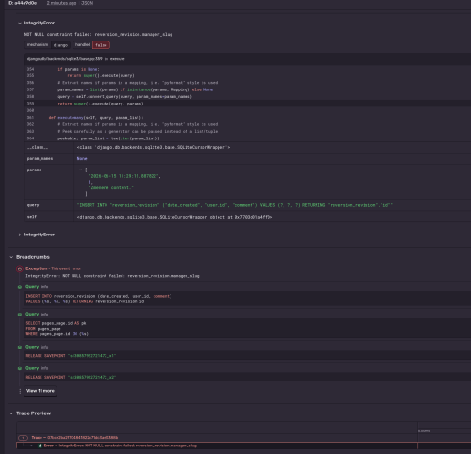Click the SELECT pages_page.id breadcrumb query
The width and height of the screenshot is (471, 454).
click(57, 329)
